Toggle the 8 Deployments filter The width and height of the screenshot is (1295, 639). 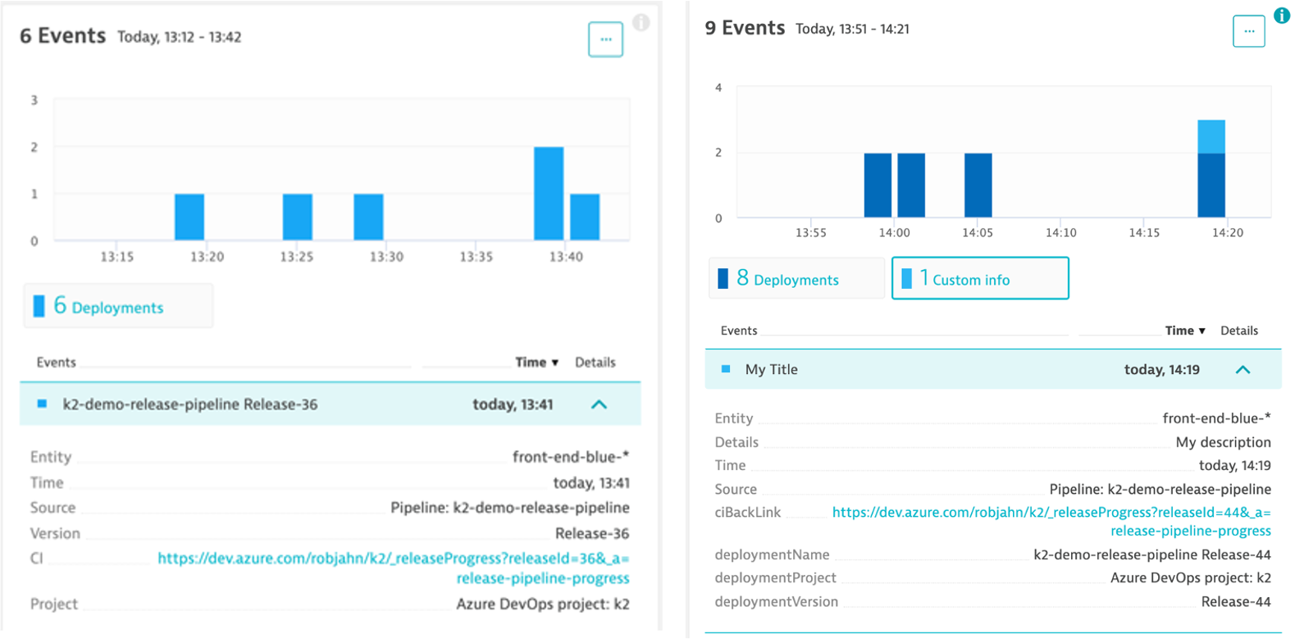pyautogui.click(x=796, y=279)
